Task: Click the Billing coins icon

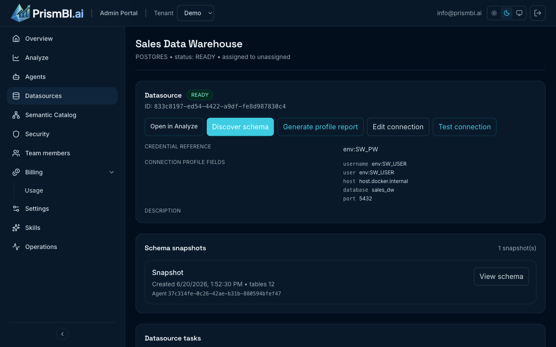Action: click(16, 172)
